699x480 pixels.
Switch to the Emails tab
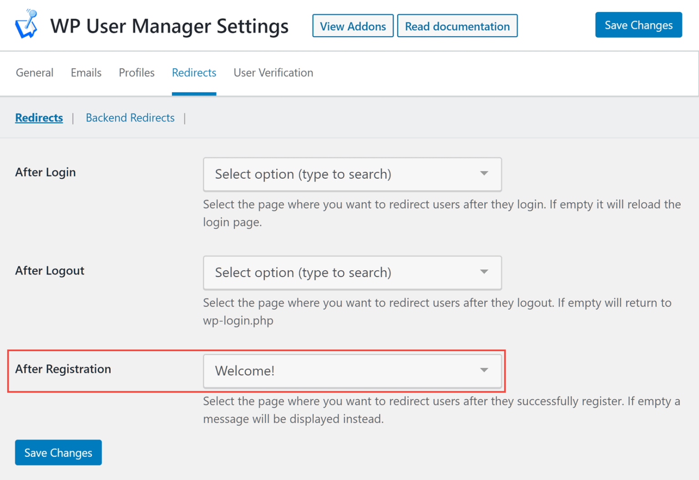tap(86, 73)
